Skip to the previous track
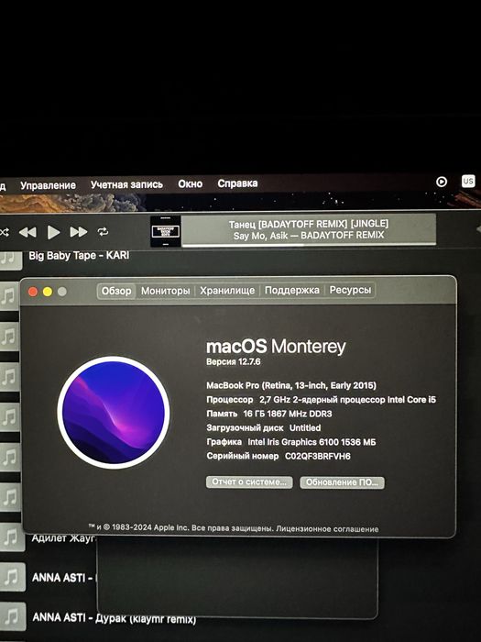The image size is (481, 642). click(x=27, y=232)
